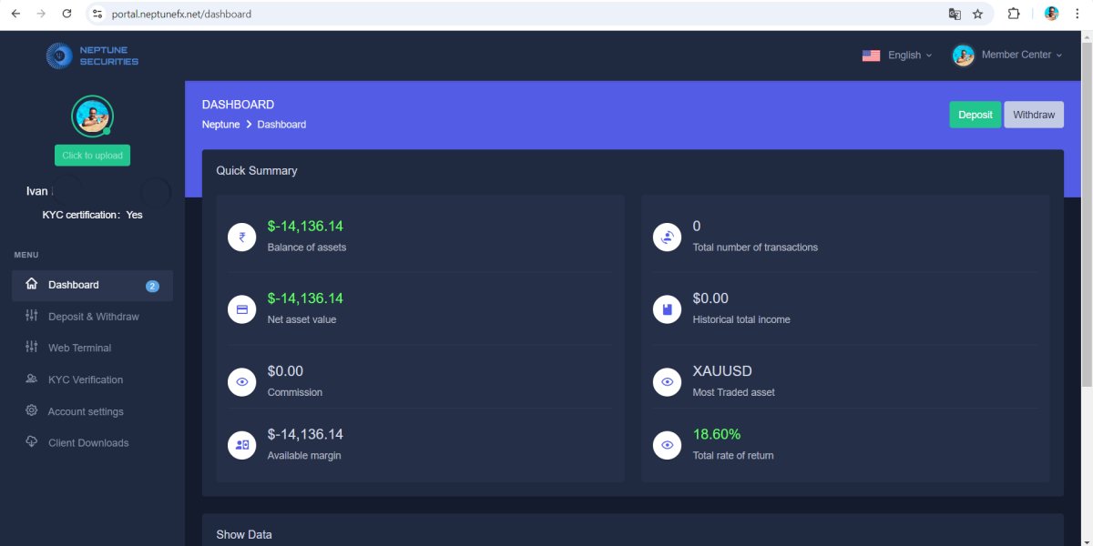Open the Deposit & Withdraw menu item

92,317
